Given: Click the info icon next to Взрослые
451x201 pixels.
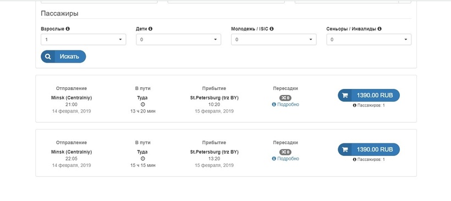Looking at the screenshot, I should tap(68, 29).
